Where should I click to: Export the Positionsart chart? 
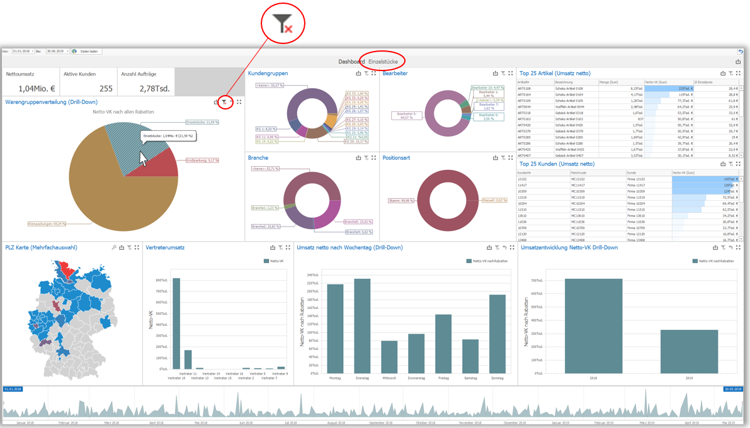pyautogui.click(x=495, y=157)
